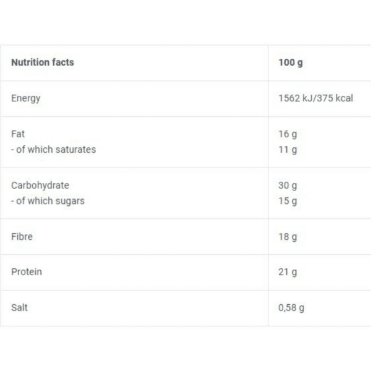Viewport: 371px width, 371px height.
Task: Click the "30 g" carbohydrate value
Action: [288, 185]
